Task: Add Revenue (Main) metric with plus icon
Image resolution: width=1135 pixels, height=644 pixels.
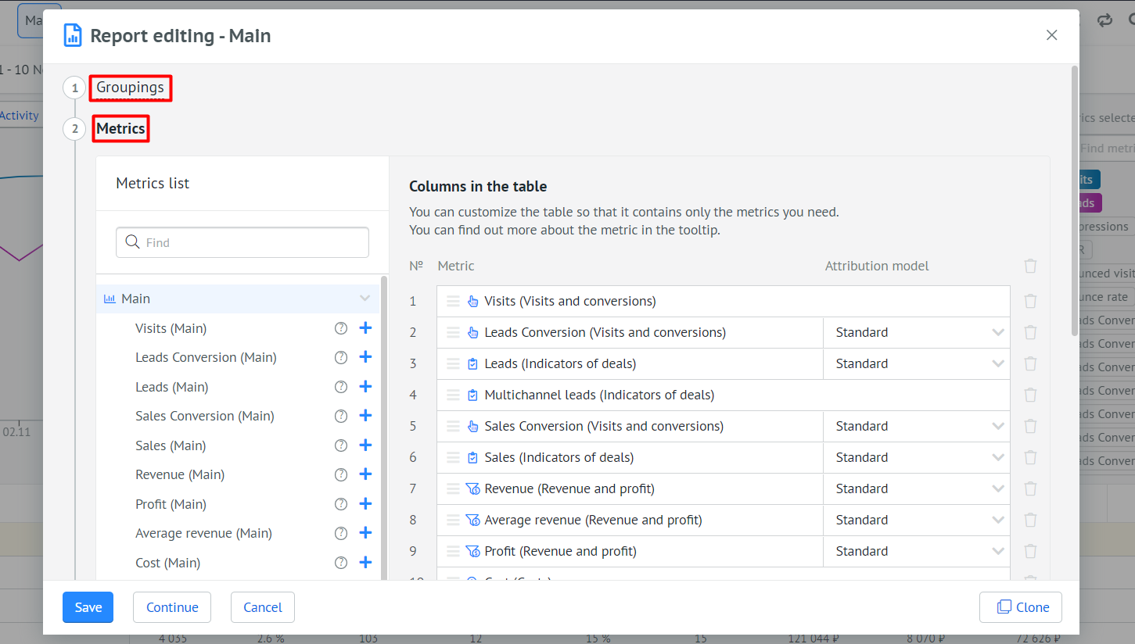Action: [x=365, y=474]
